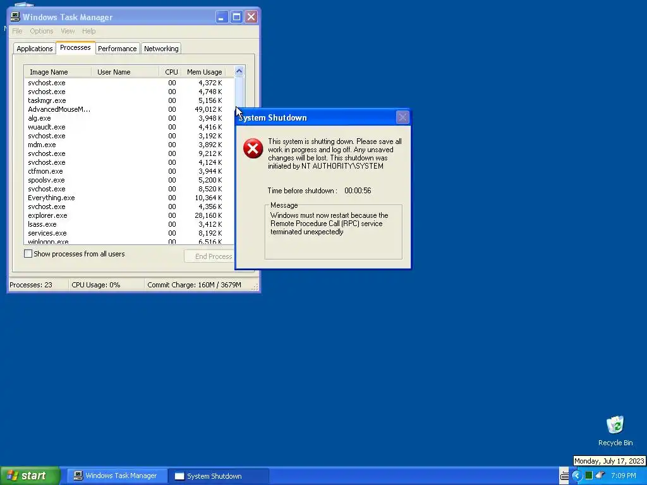Open the Help menu

pyautogui.click(x=88, y=31)
